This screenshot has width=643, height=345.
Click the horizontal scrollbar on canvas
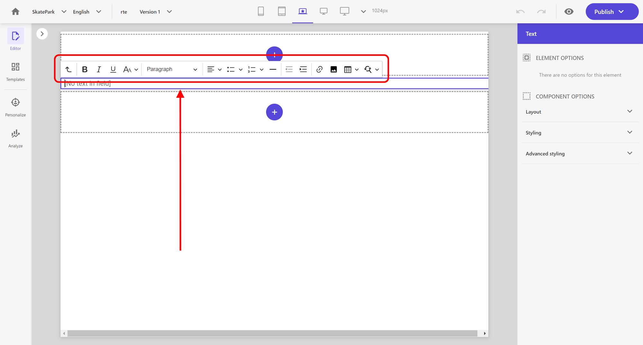[272, 333]
